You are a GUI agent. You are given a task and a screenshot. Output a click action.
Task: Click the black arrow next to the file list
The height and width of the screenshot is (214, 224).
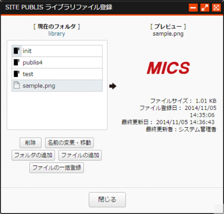click(x=113, y=86)
